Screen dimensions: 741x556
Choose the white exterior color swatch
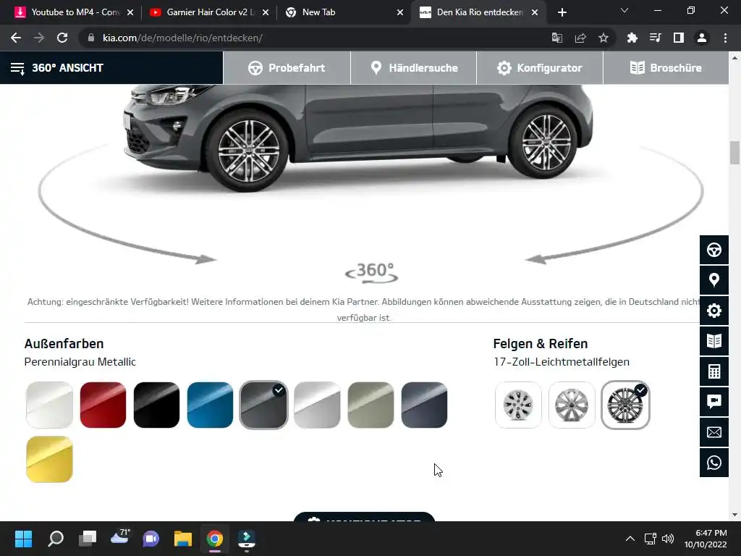pyautogui.click(x=49, y=405)
